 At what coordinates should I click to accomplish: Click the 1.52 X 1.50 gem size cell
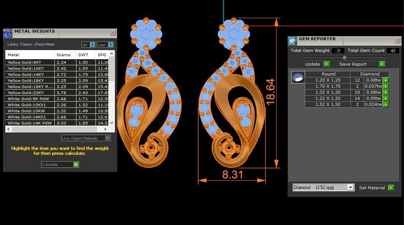328,105
